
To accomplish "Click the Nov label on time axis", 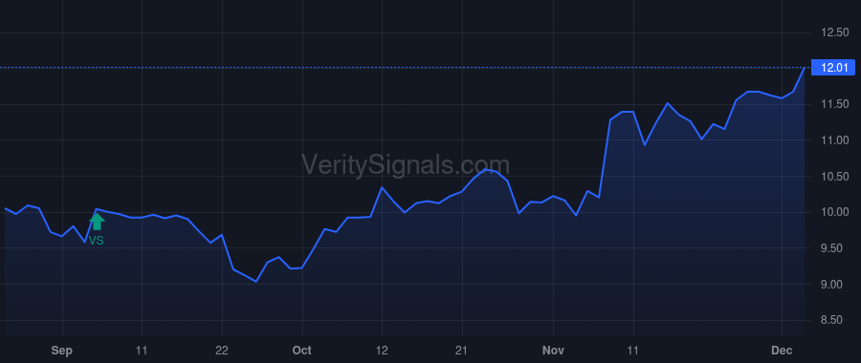I will [x=553, y=351].
